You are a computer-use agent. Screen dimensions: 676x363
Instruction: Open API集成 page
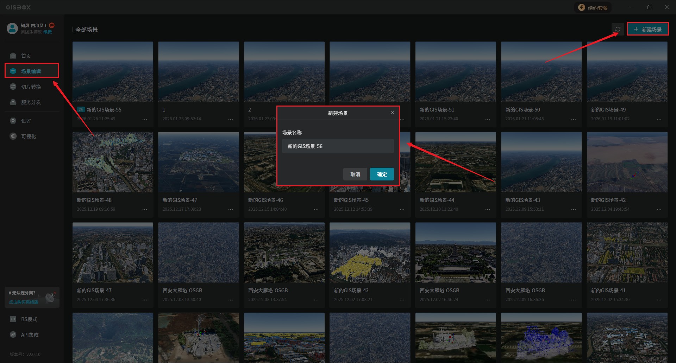tap(30, 335)
